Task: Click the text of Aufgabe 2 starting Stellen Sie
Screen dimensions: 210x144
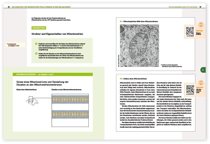Action: pos(61,56)
